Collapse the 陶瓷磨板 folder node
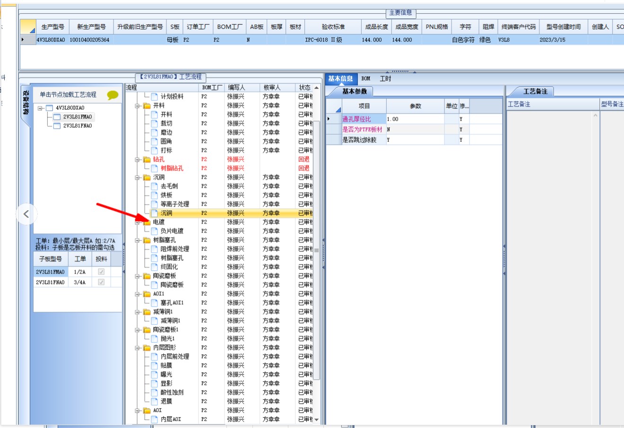Image resolution: width=624 pixels, height=428 pixels. (138, 276)
